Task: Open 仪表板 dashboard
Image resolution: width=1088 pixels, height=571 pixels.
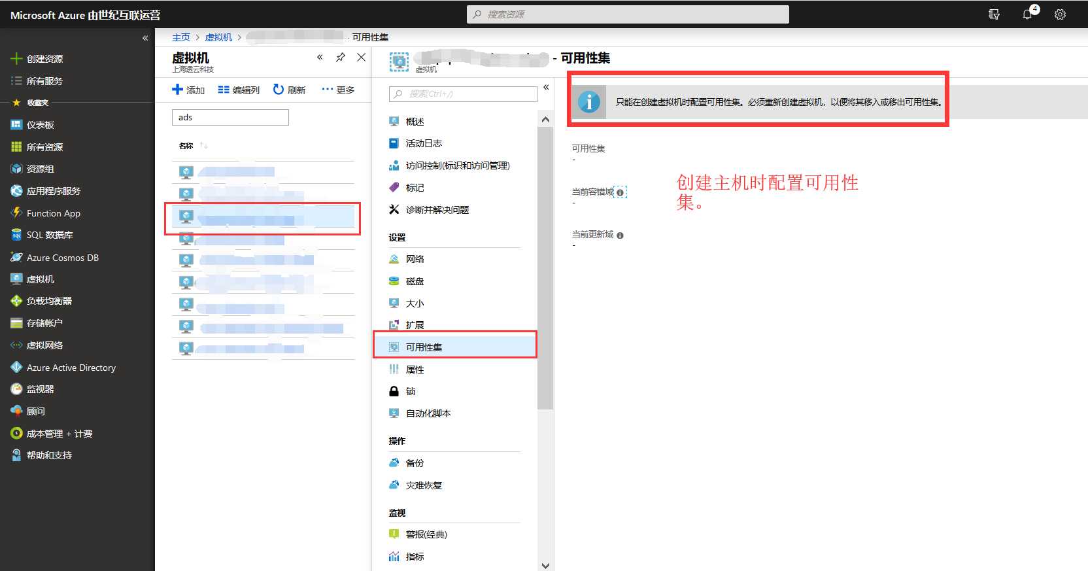Action: point(40,125)
